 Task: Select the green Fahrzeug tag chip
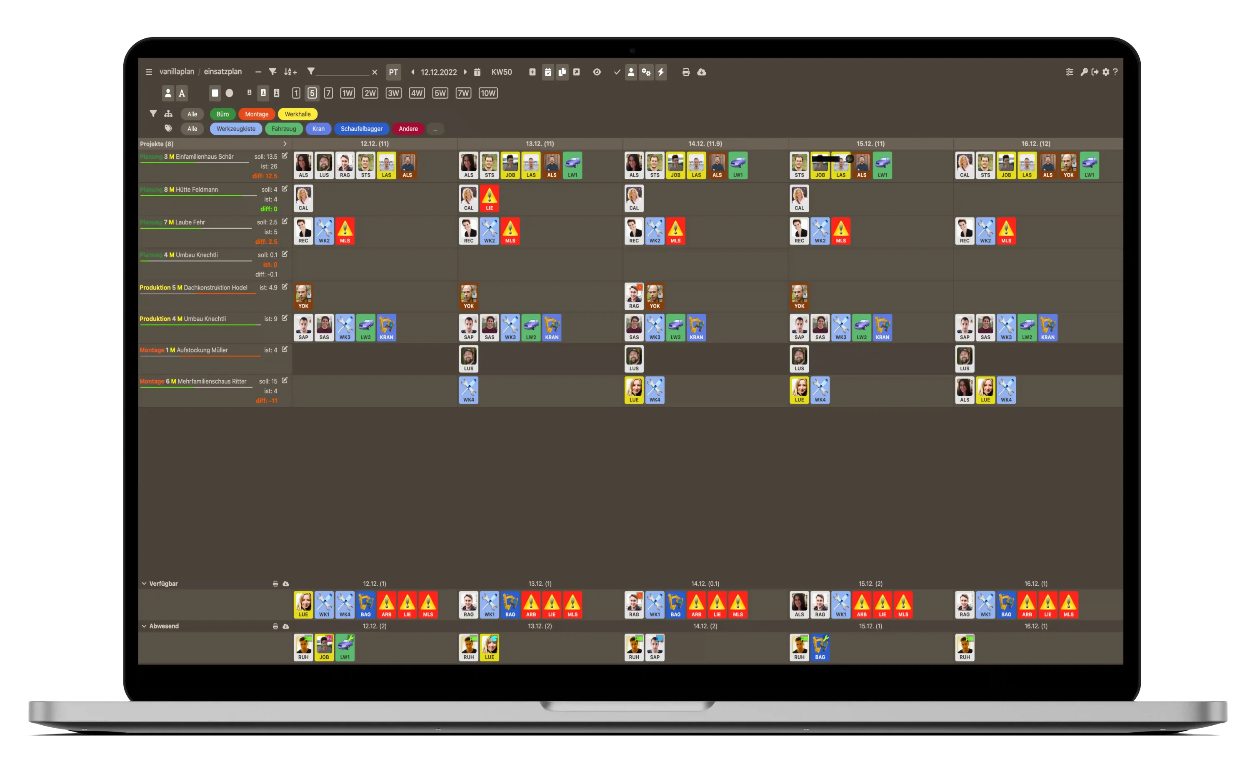pyautogui.click(x=284, y=129)
